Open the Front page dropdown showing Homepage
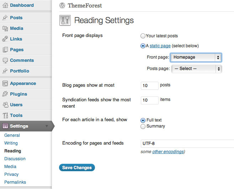This screenshot has width=234, height=189. [x=196, y=57]
